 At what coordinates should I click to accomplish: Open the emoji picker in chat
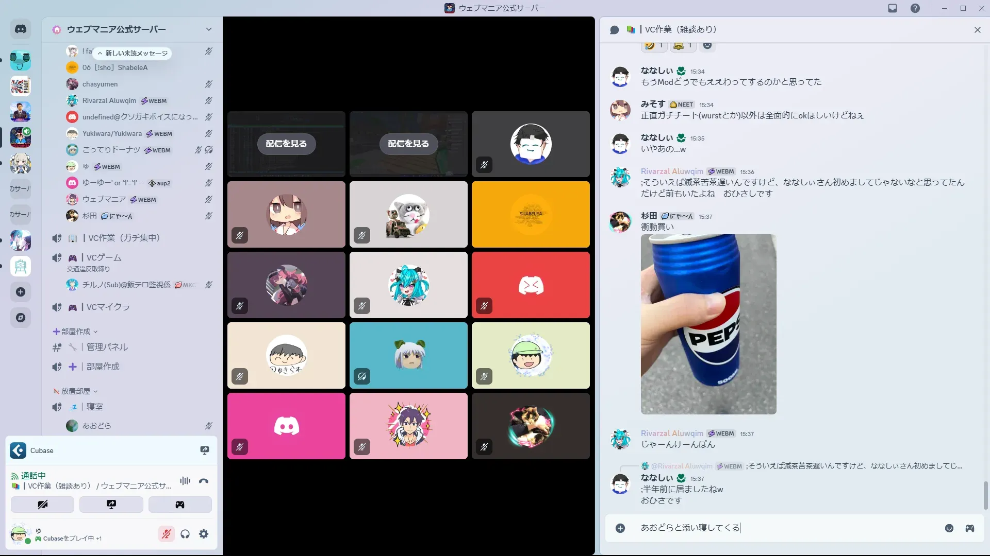click(949, 528)
